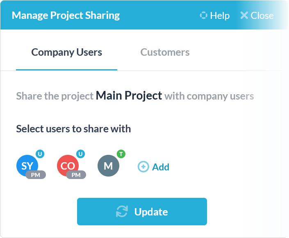Click the U badge on SY avatar
Image resolution: width=289 pixels, height=238 pixels.
(40, 154)
